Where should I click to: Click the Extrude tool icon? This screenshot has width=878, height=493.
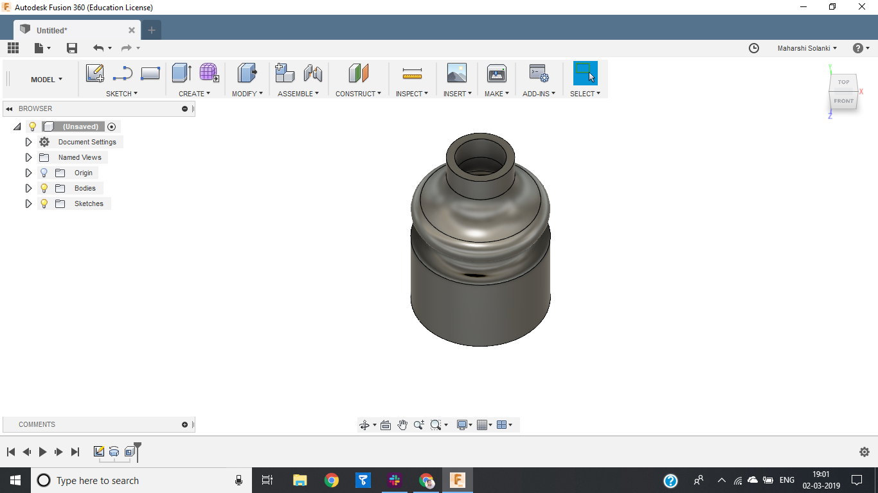click(x=182, y=73)
